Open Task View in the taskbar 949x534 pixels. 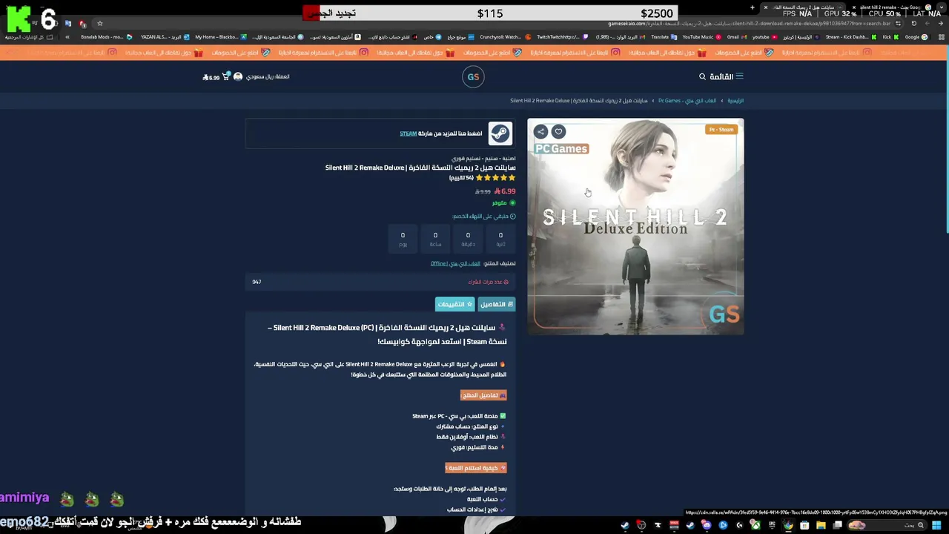[837, 525]
